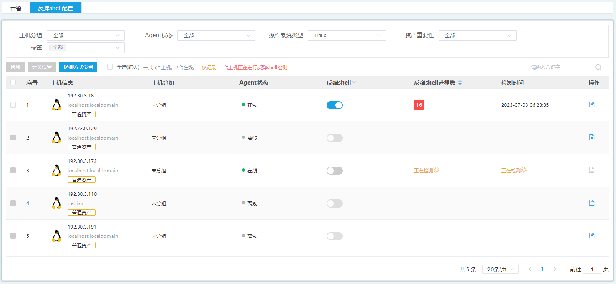The width and height of the screenshot is (616, 284).
Task: Select the 反弹shell配置 tab
Action: [x=55, y=8]
